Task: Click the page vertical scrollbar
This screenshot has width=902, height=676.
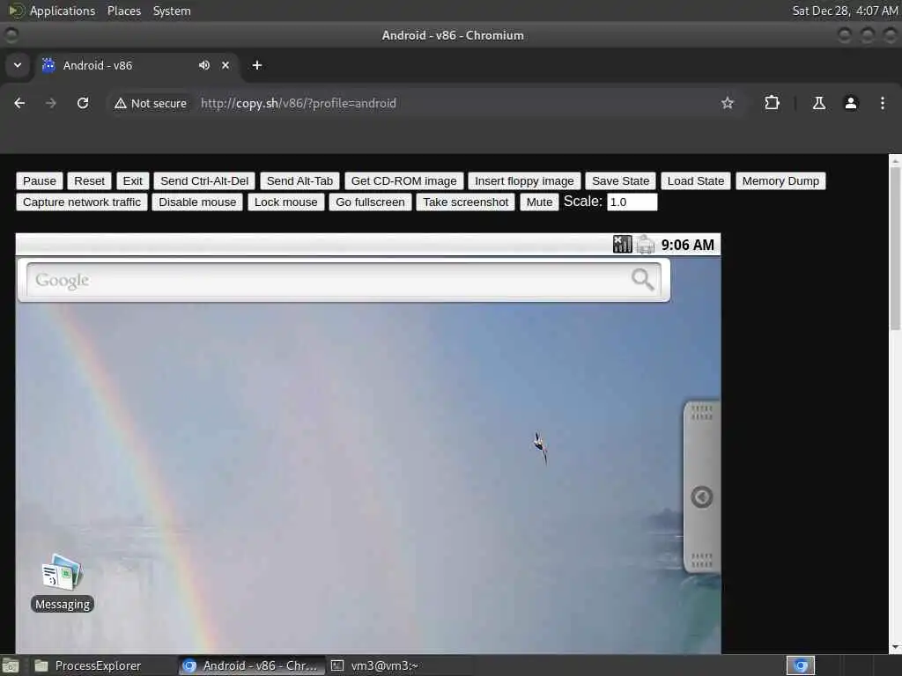Action: click(x=895, y=247)
